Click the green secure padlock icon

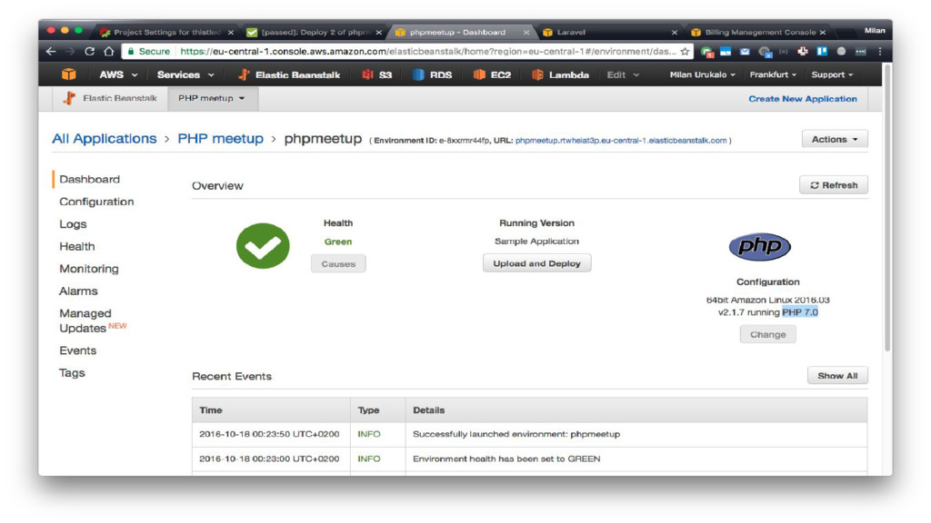click(131, 52)
